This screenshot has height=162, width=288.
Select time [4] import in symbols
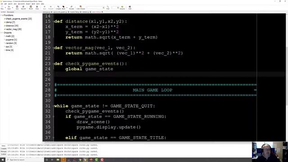click(9, 50)
